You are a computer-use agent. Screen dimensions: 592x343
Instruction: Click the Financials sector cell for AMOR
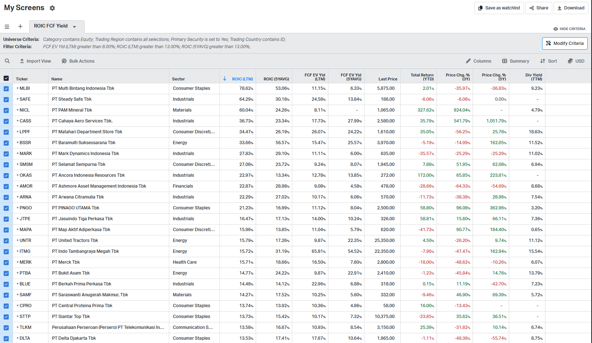pos(183,186)
